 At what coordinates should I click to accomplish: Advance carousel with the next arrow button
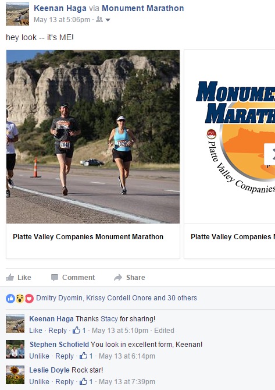pyautogui.click(x=270, y=154)
